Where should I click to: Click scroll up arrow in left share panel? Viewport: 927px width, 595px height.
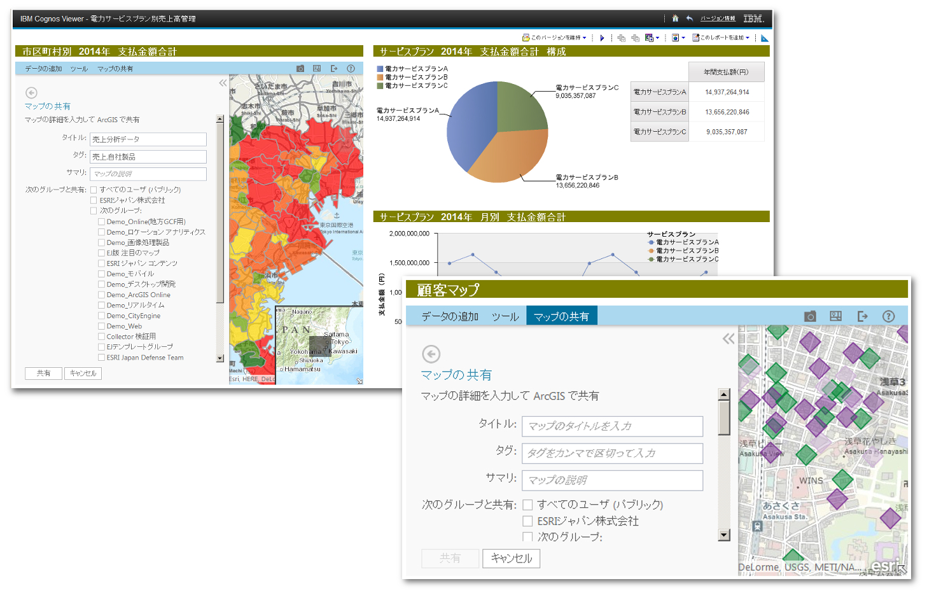click(x=220, y=119)
